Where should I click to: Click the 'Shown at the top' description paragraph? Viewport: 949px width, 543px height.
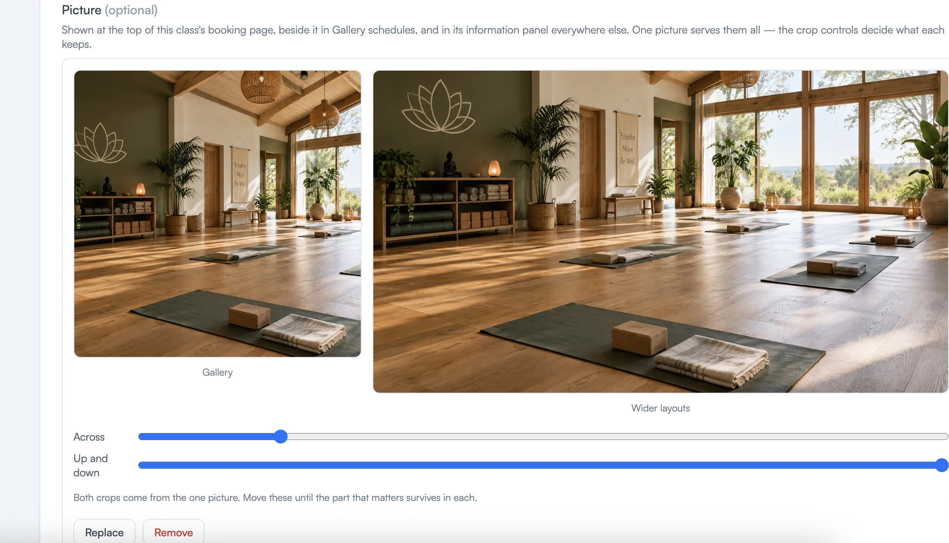503,37
